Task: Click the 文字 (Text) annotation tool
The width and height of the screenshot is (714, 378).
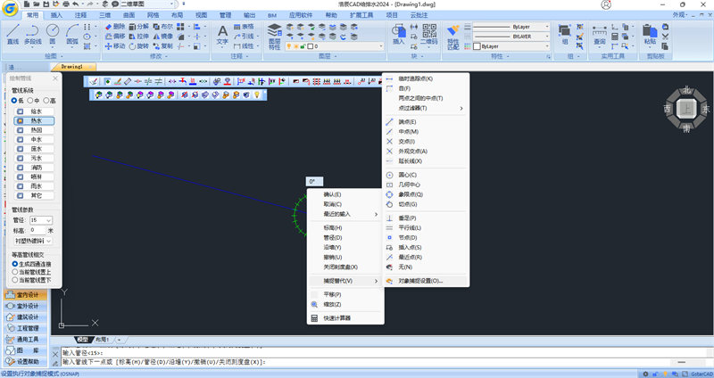Action: 222,34
